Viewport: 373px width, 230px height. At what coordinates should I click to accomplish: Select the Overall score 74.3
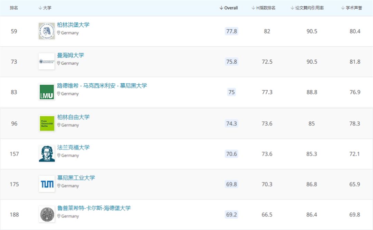pyautogui.click(x=231, y=123)
